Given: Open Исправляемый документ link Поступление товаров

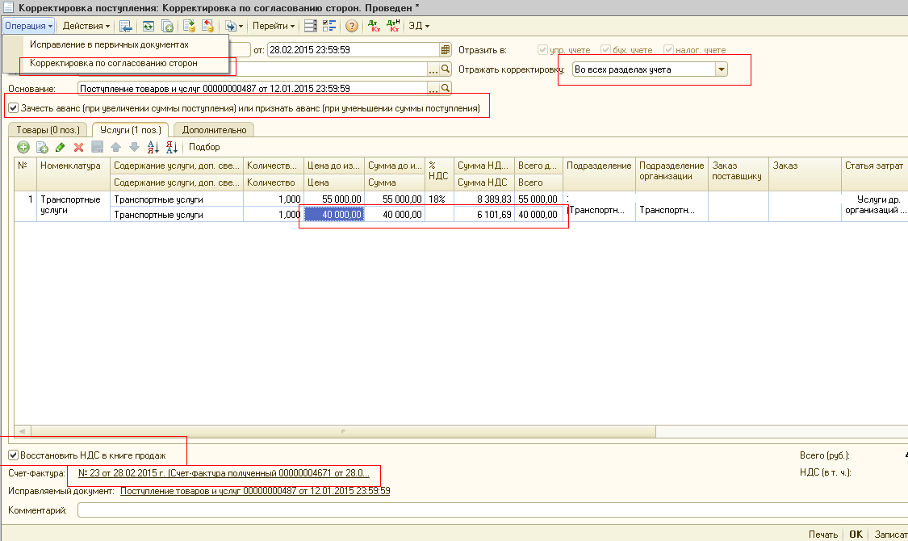Looking at the screenshot, I should click(255, 491).
